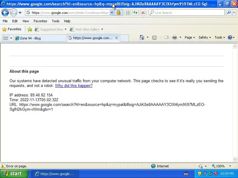The height and width of the screenshot is (178, 238).
Task: Stop loading with the red X icon
Action: [x=143, y=12]
